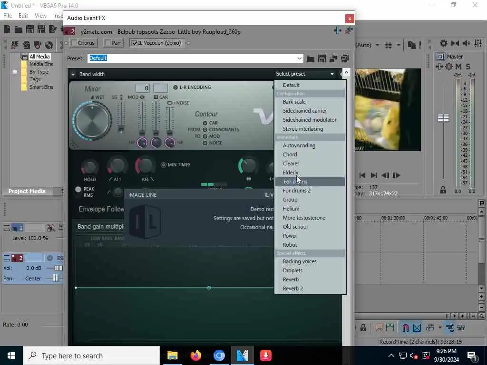Enable the Pan plug-in checkbox
The height and width of the screenshot is (365, 487).
108,43
